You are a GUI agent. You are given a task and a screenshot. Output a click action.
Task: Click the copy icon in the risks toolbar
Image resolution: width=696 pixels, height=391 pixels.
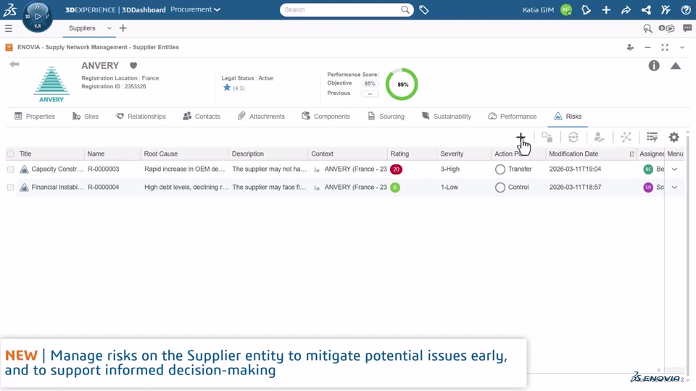pos(547,137)
